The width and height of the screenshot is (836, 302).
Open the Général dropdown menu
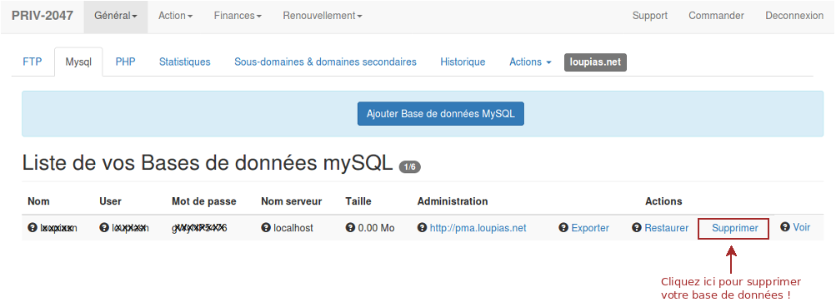point(116,16)
